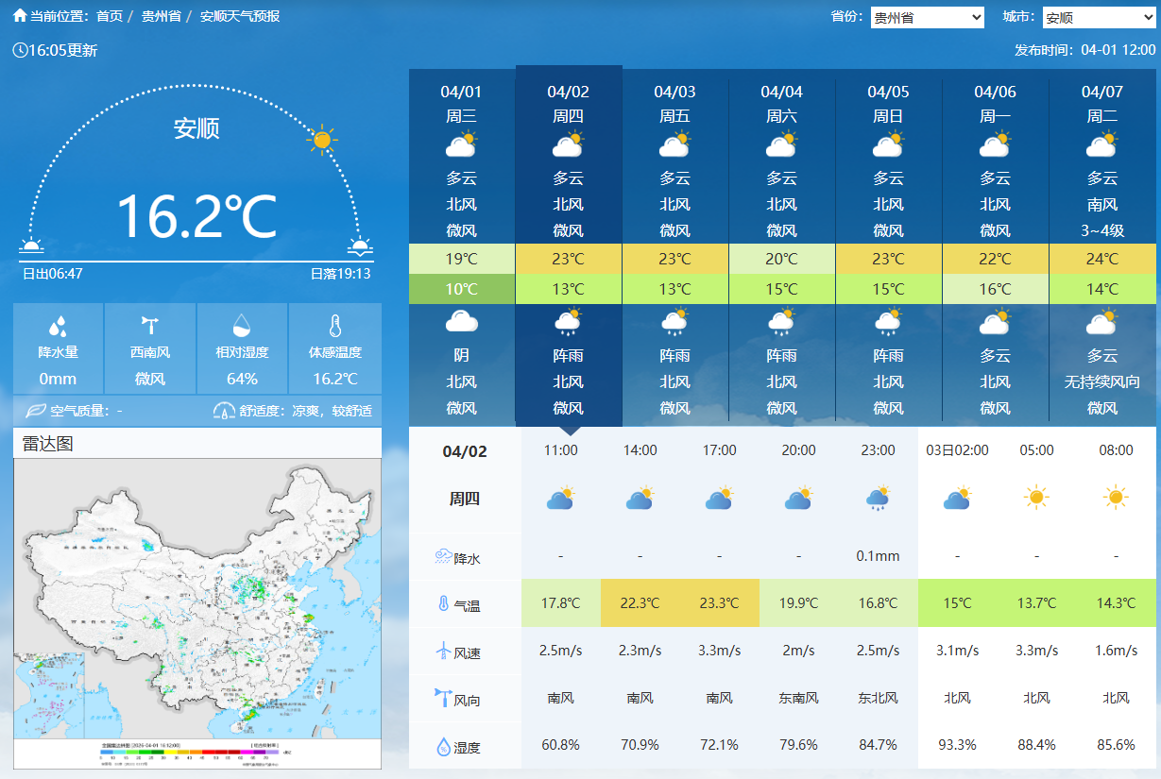Image resolution: width=1161 pixels, height=779 pixels.
Task: Click the 23℃ high temperature cell for 04/03
Action: pos(674,259)
